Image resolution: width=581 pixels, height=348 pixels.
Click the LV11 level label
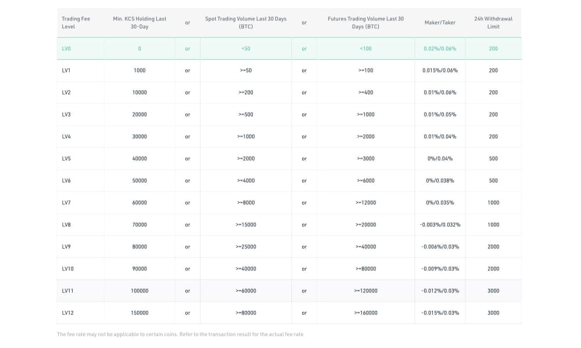[67, 291]
